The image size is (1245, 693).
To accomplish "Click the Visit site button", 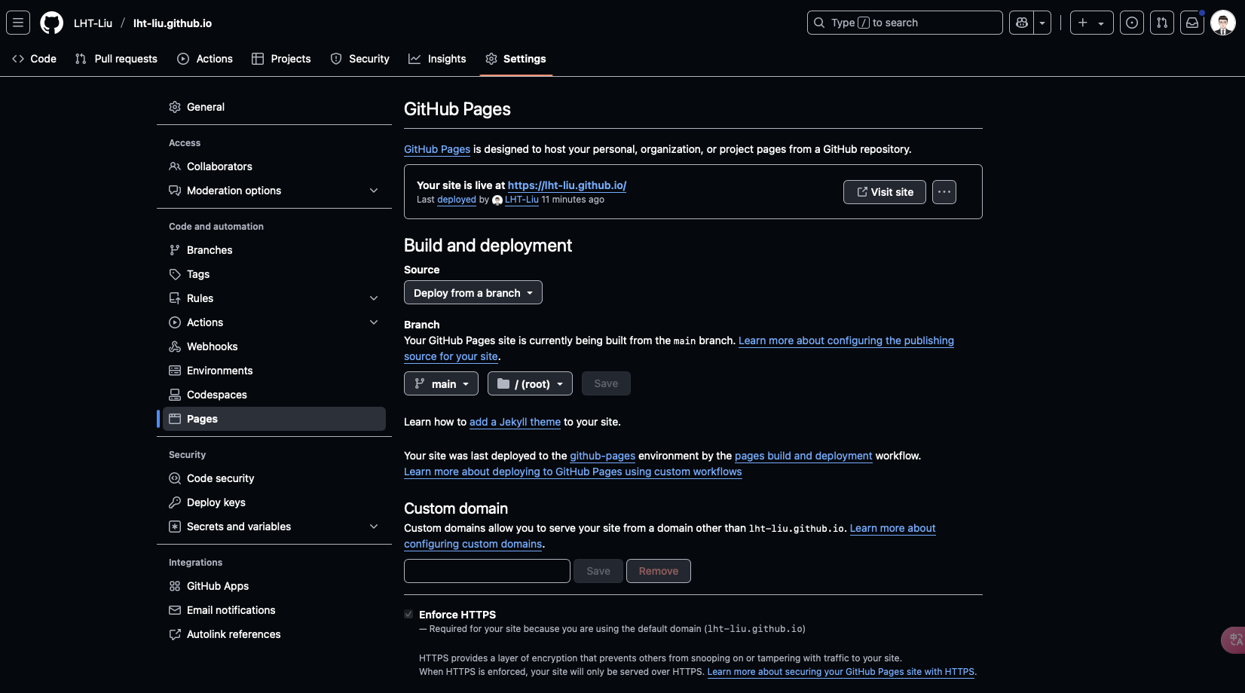I will 885,192.
